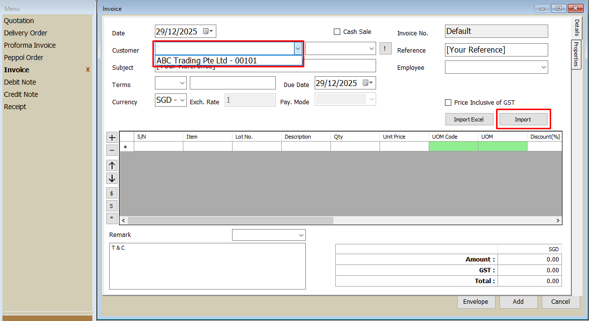
Task: Move row down with down arrow icon
Action: (112, 178)
